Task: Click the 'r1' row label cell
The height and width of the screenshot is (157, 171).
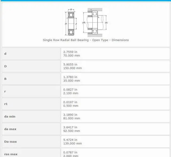Action: point(31,104)
